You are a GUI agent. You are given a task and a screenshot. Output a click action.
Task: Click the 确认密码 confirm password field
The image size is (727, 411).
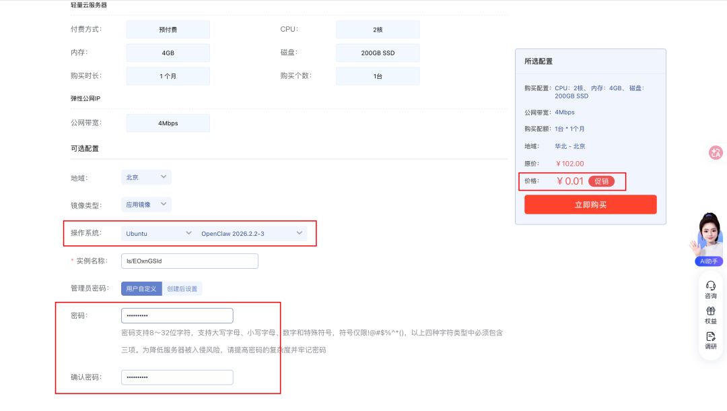176,377
